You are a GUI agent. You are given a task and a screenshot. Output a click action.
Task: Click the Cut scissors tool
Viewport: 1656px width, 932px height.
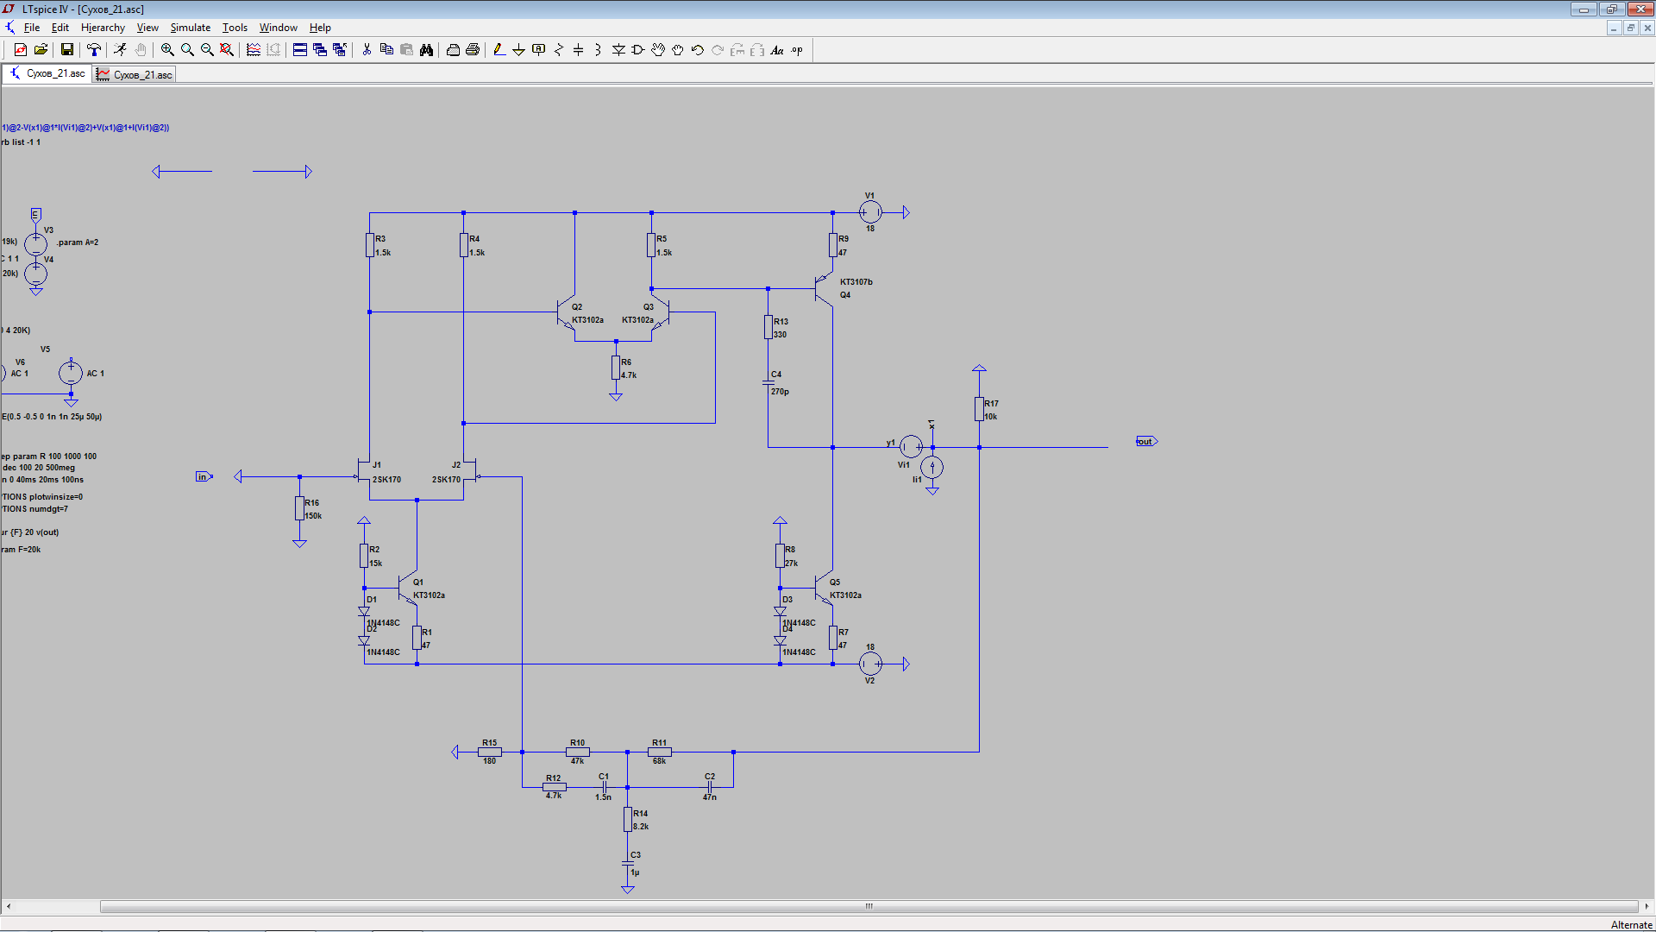367,50
